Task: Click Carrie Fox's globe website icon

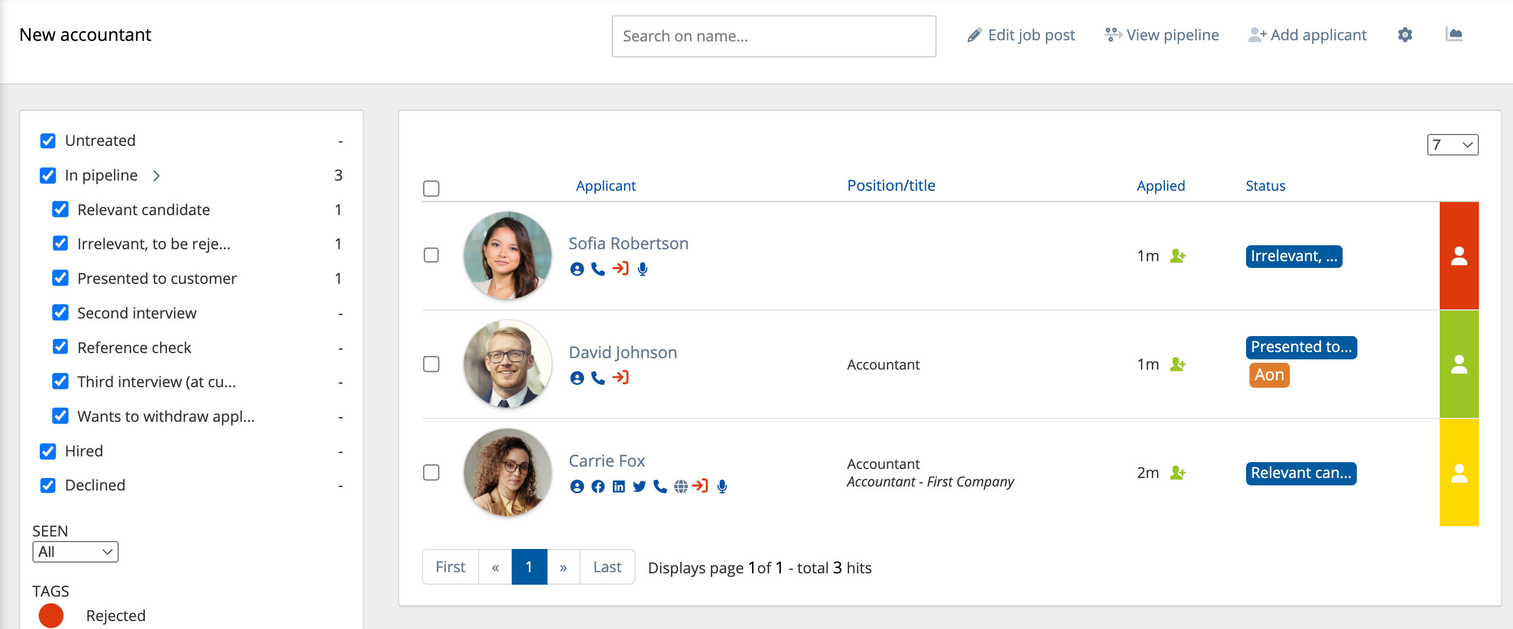Action: pos(680,487)
